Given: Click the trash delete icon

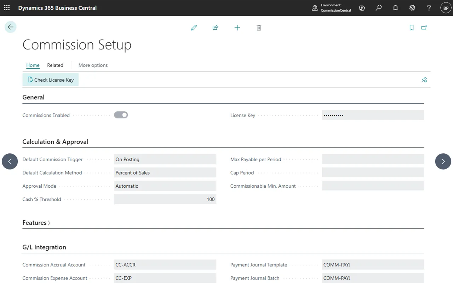Looking at the screenshot, I should click(x=259, y=28).
